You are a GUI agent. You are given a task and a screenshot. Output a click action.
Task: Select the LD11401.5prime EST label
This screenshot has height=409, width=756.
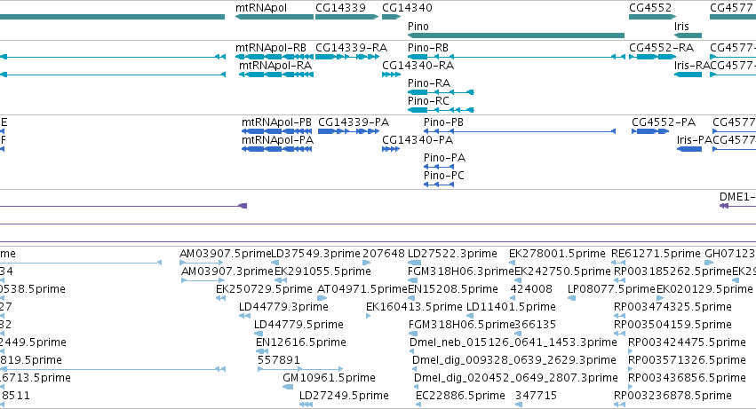(511, 307)
